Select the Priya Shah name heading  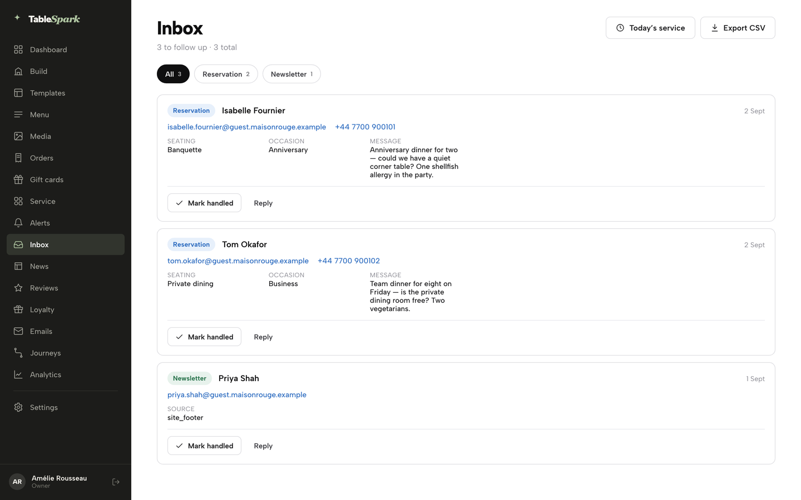[x=239, y=378]
